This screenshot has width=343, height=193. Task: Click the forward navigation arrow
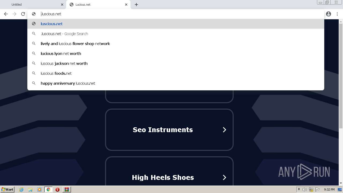(x=14, y=14)
